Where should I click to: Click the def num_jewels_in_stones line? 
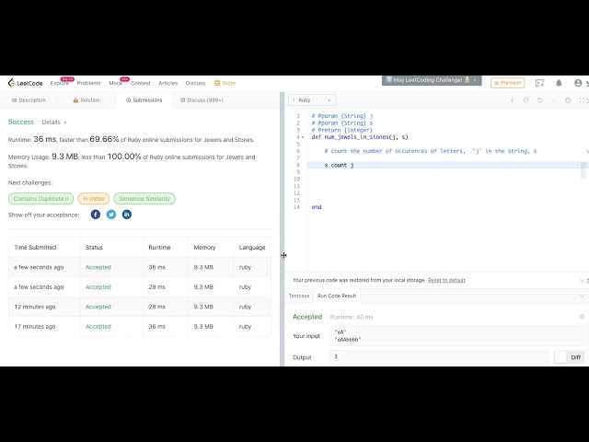pyautogui.click(x=360, y=137)
